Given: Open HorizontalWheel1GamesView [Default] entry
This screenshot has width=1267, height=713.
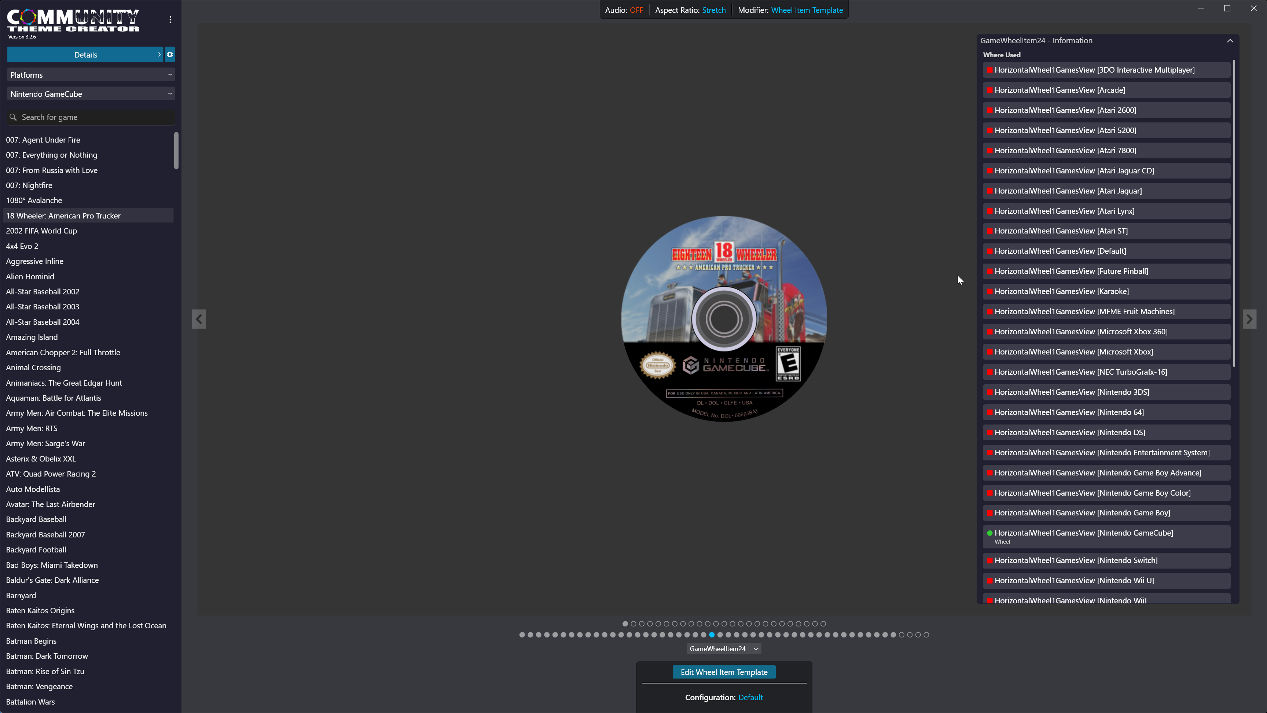Looking at the screenshot, I should (1107, 251).
